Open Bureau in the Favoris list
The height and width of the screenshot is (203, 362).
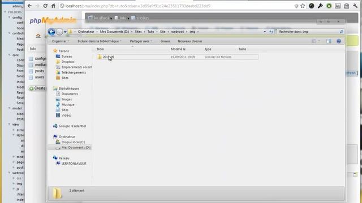pyautogui.click(x=67, y=56)
